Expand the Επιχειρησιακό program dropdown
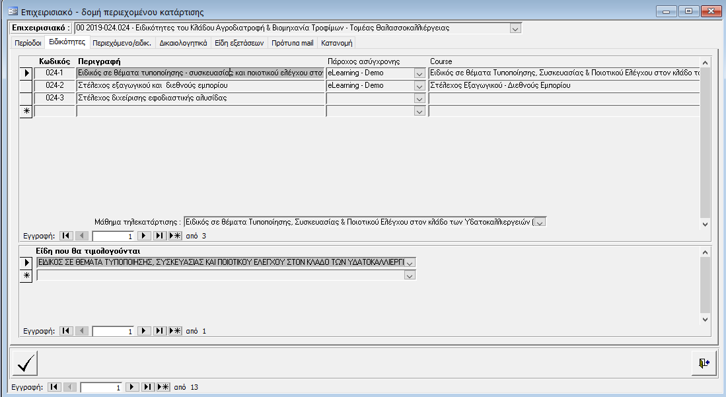The height and width of the screenshot is (397, 726). click(x=515, y=28)
